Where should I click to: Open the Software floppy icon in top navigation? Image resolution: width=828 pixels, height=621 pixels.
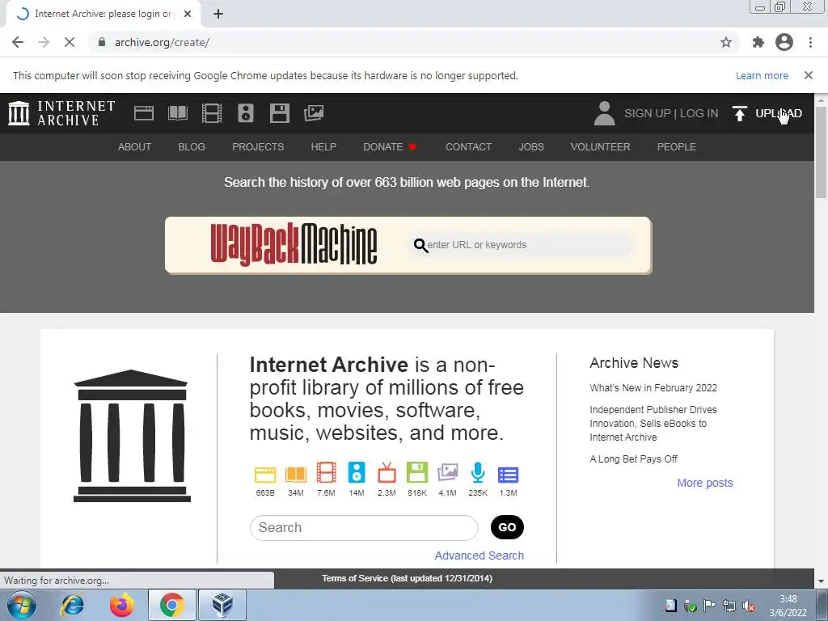279,113
